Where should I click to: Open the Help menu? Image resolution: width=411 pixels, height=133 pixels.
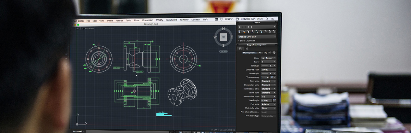coord(206,19)
